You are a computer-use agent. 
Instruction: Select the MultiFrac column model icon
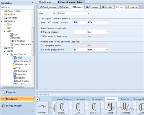126,108
